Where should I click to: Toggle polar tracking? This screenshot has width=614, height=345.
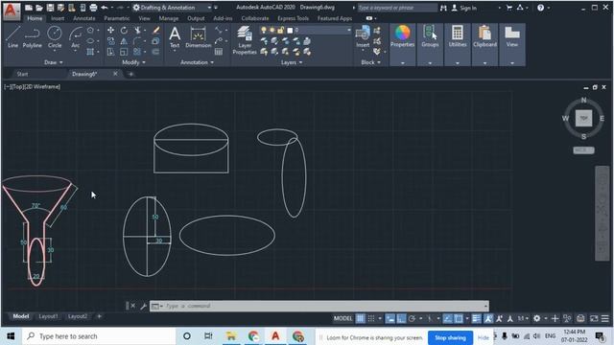click(x=412, y=319)
